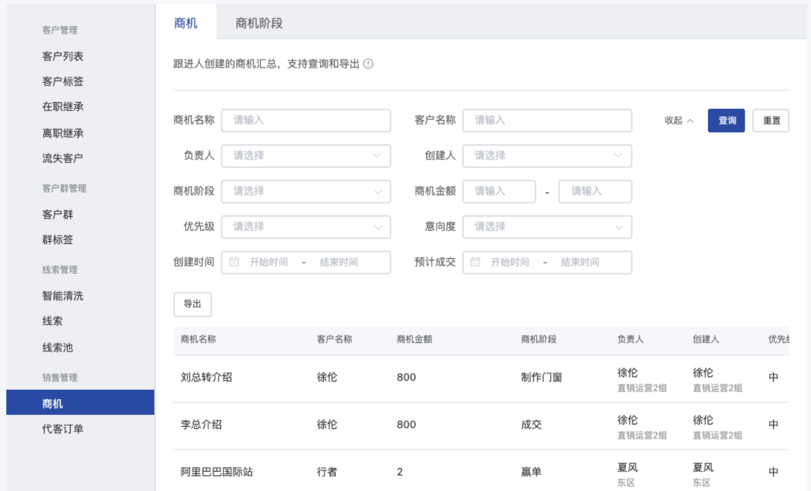Viewport: 811px width, 491px height.
Task: Go to 群标签 menu item
Action: [58, 240]
